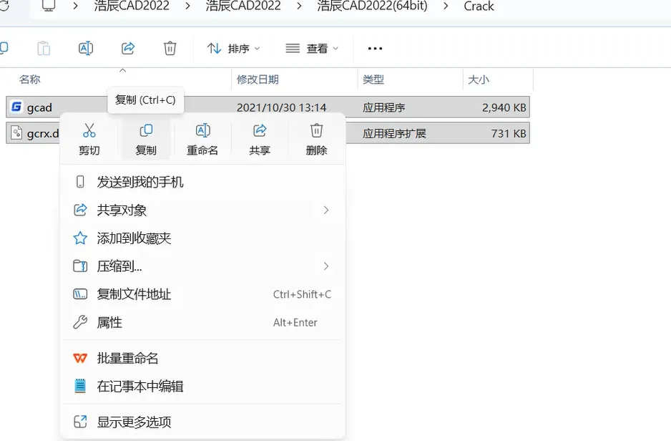Expand chevron after computer icon breadcrumb
The image size is (671, 441).
(x=75, y=6)
